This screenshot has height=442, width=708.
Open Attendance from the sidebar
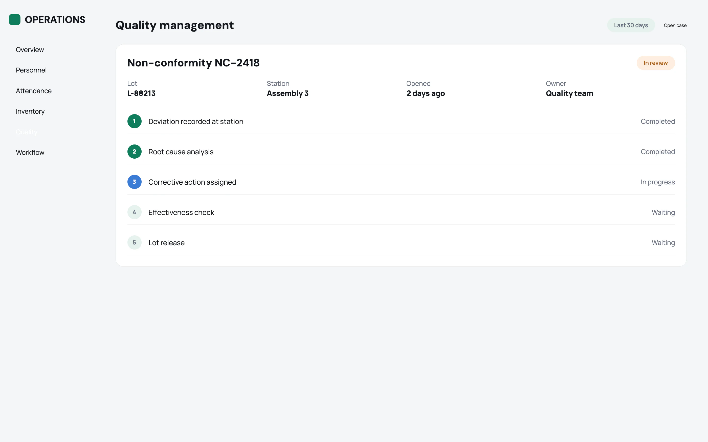(x=34, y=91)
